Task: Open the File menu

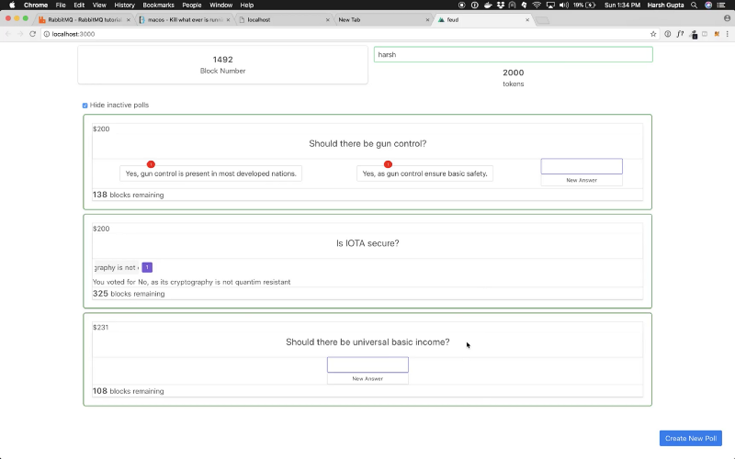Action: (x=61, y=6)
